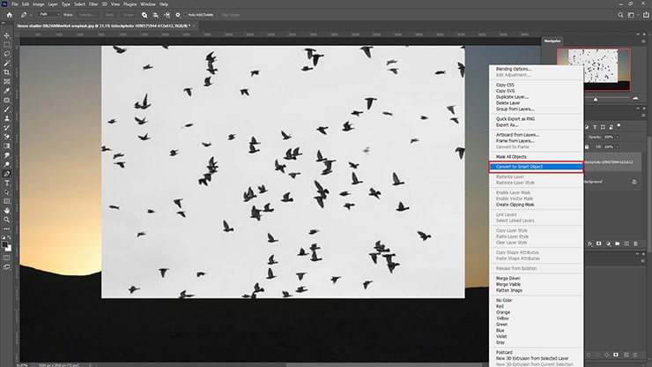Viewport: 652px width, 367px height.
Task: Open path alignment icon in options bar
Action: point(156,15)
